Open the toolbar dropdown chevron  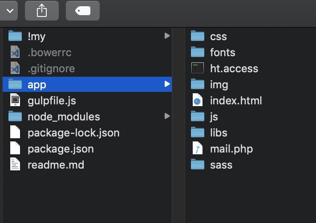coord(8,11)
